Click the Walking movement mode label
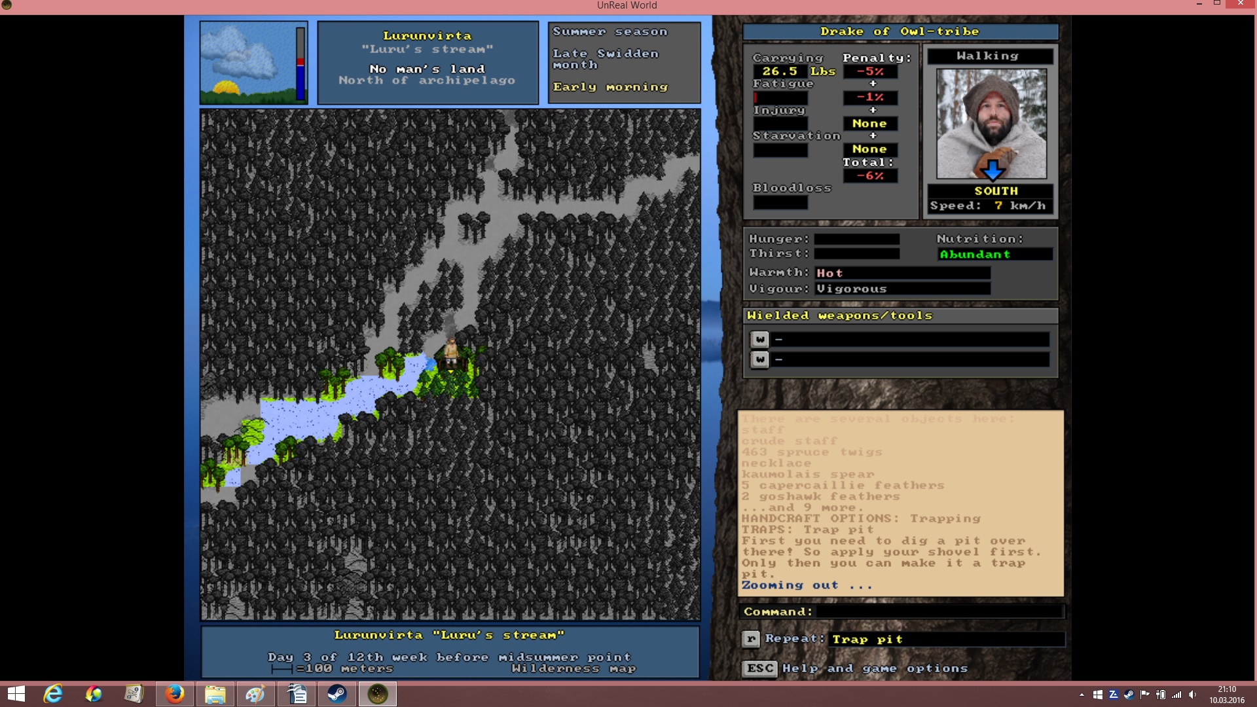 tap(990, 56)
